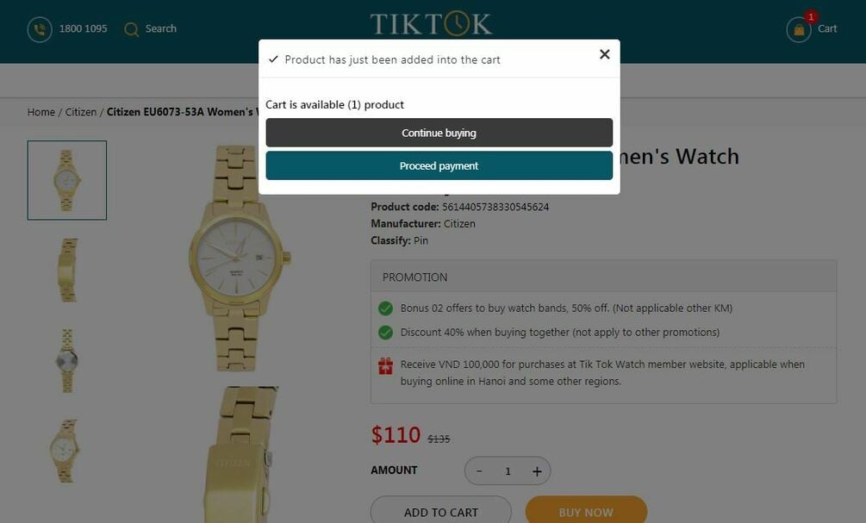
Task: View the watch band side thumbnail
Action: coord(67,270)
